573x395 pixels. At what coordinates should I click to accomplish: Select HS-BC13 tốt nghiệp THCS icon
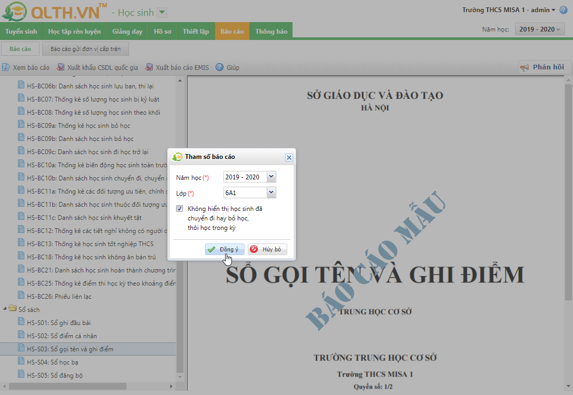[x=21, y=242]
